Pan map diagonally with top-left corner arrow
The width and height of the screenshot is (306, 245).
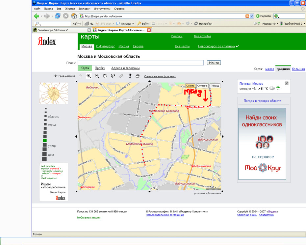click(x=76, y=82)
